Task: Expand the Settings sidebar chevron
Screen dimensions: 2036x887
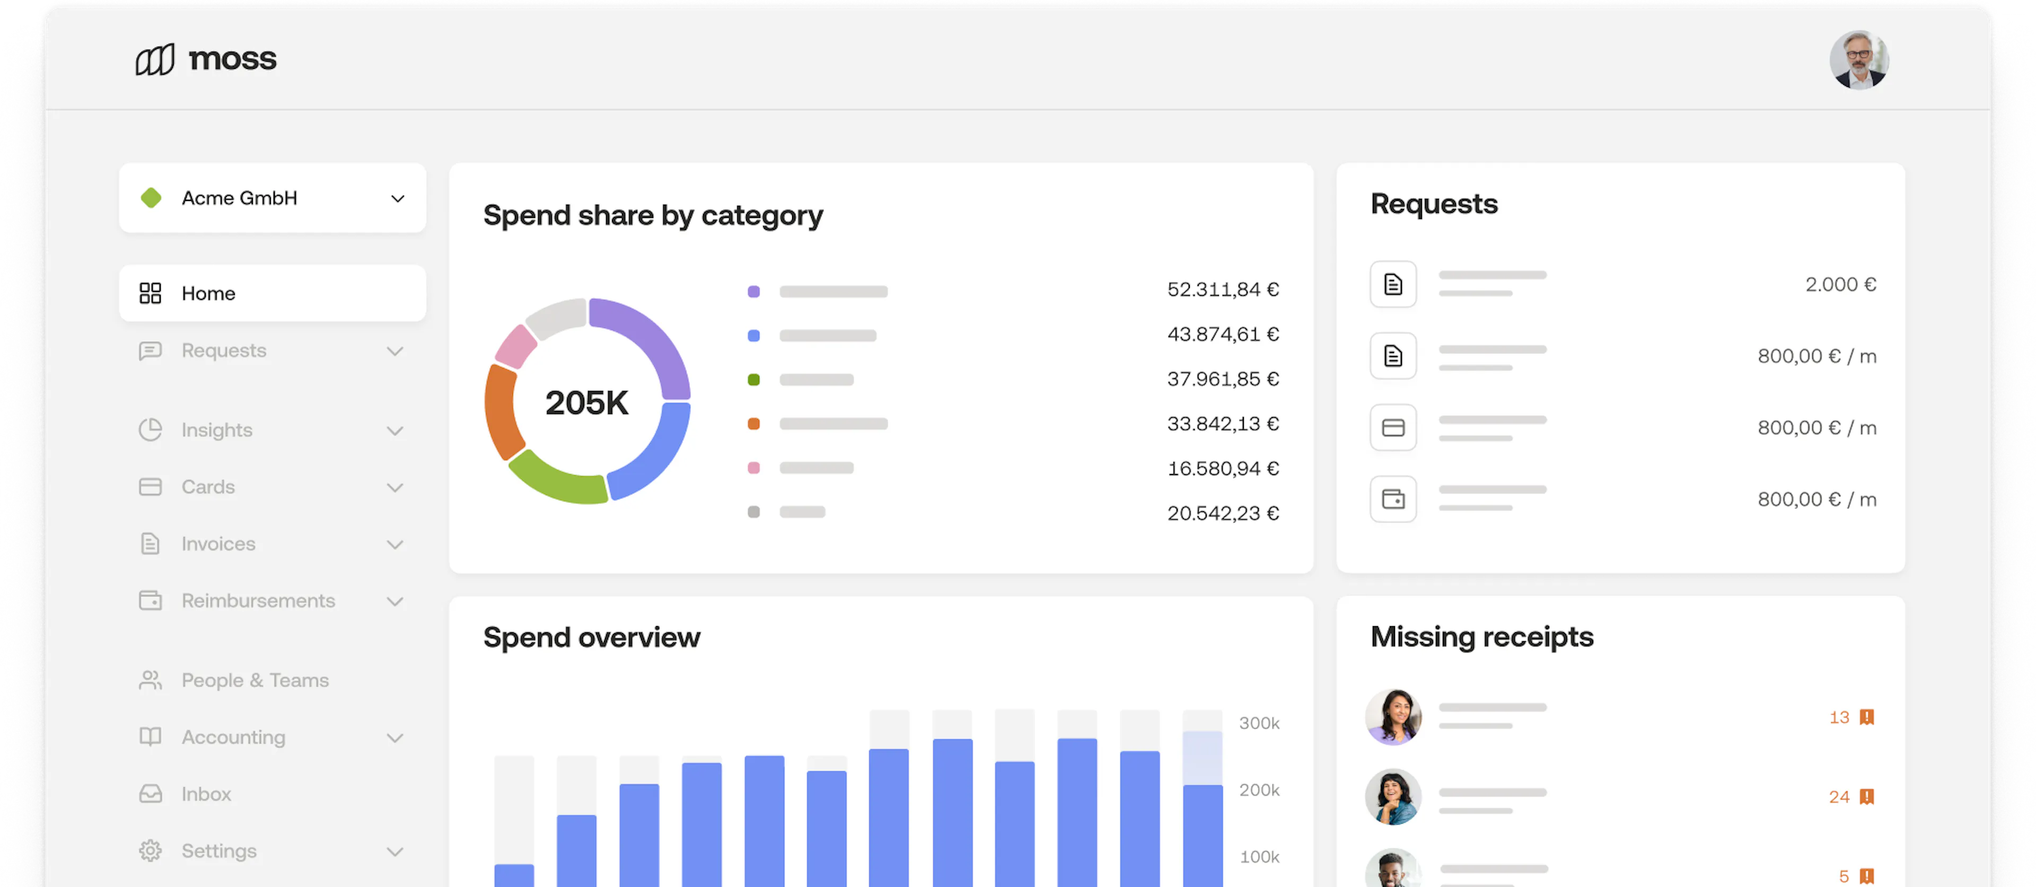Action: [395, 851]
